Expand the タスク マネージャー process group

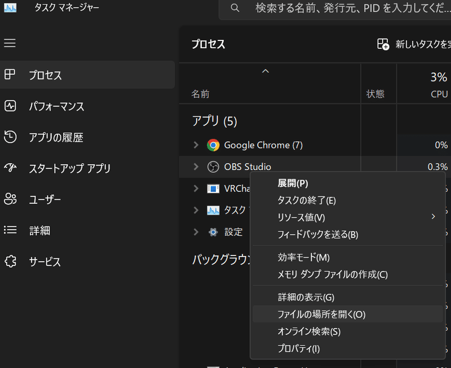coord(196,210)
